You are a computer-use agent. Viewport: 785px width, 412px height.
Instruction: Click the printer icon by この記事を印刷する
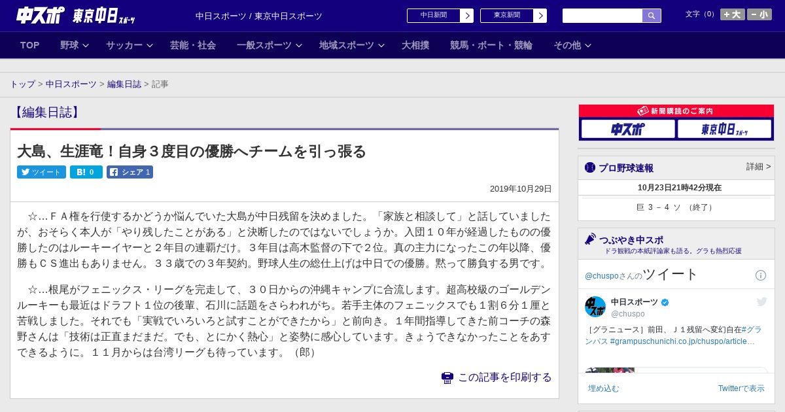click(447, 377)
